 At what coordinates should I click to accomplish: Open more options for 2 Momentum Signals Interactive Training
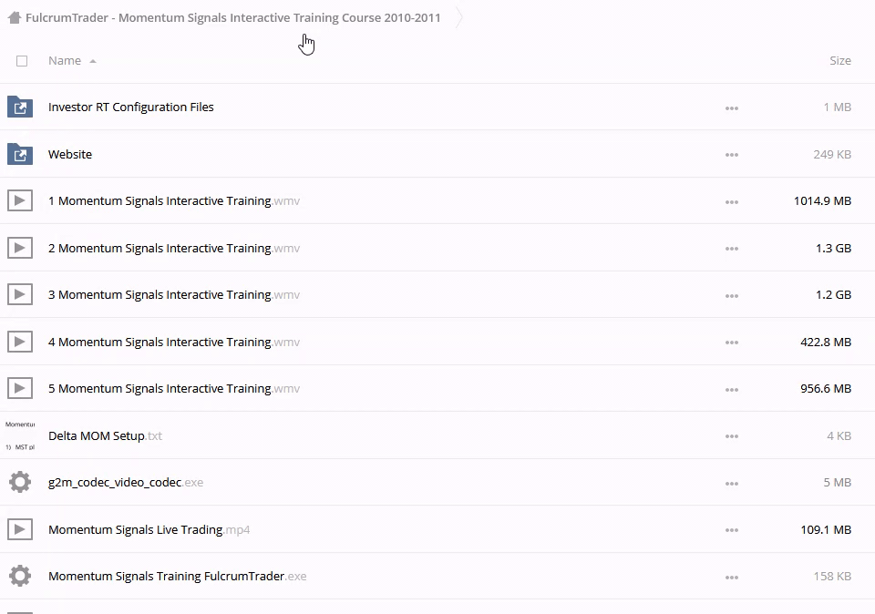731,249
